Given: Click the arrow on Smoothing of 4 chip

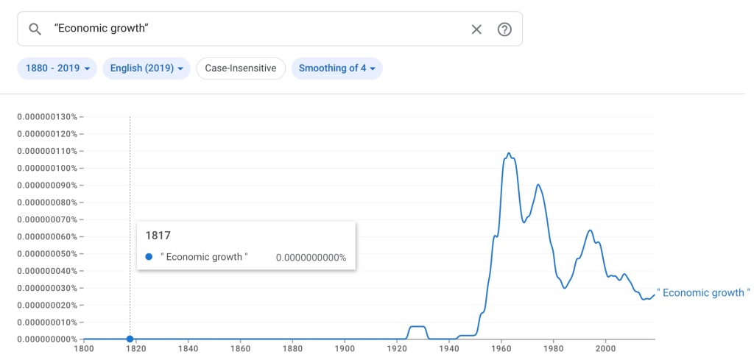Looking at the screenshot, I should [x=373, y=68].
